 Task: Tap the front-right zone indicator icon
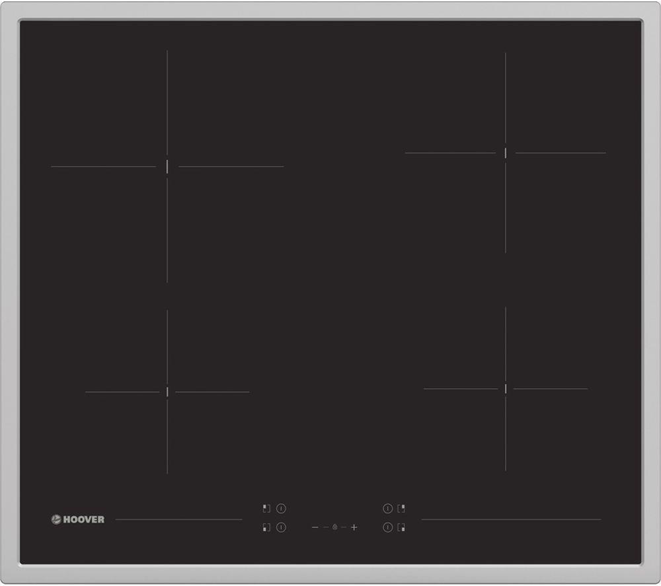tap(401, 527)
